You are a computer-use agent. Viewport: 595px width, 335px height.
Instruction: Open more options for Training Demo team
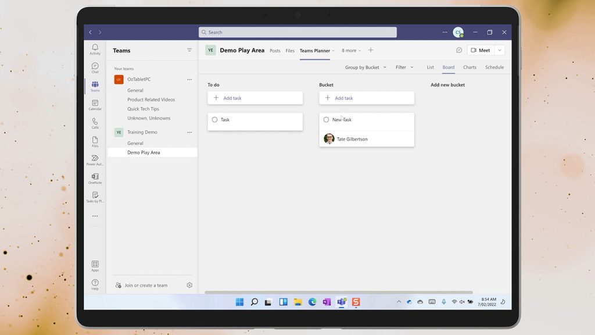pos(189,132)
